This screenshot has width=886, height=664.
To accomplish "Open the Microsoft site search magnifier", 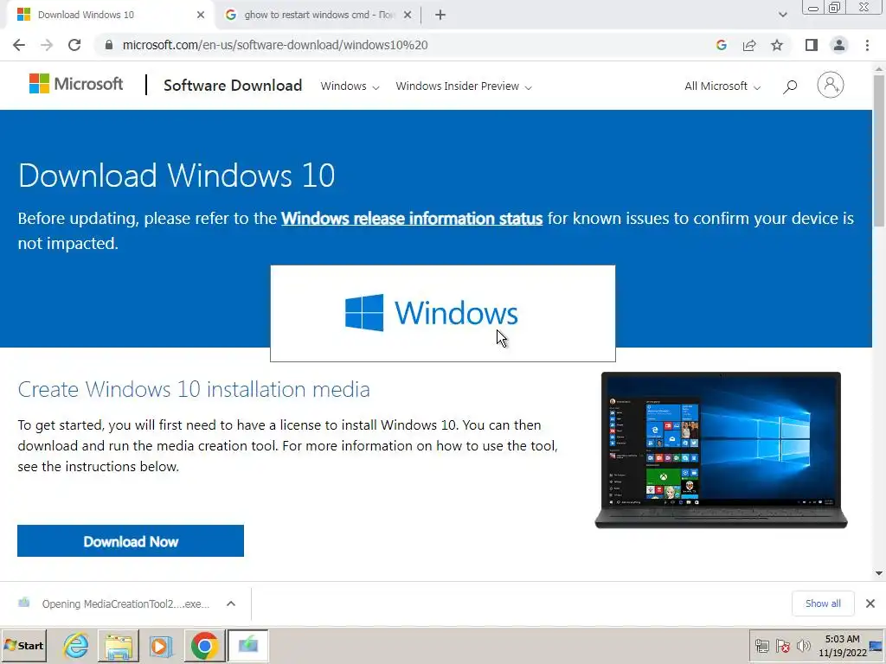I will 790,86.
